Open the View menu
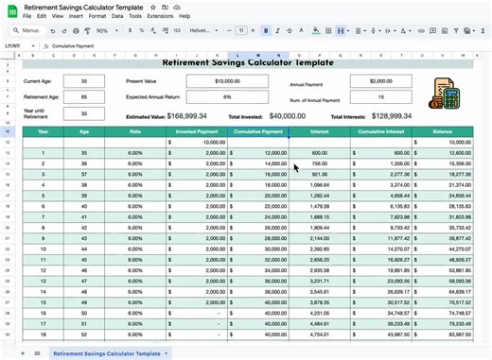Screen dimensions: 492x360 (58, 16)
